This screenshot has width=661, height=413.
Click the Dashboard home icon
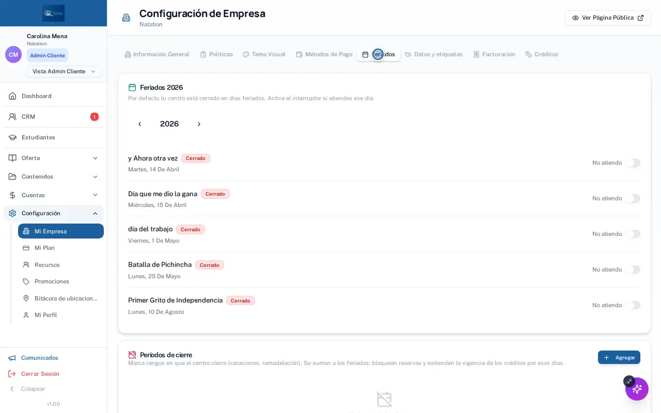click(x=12, y=96)
